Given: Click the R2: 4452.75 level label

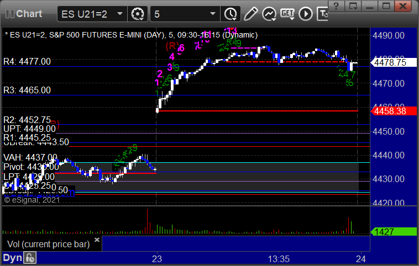Looking at the screenshot, I should (x=27, y=120).
